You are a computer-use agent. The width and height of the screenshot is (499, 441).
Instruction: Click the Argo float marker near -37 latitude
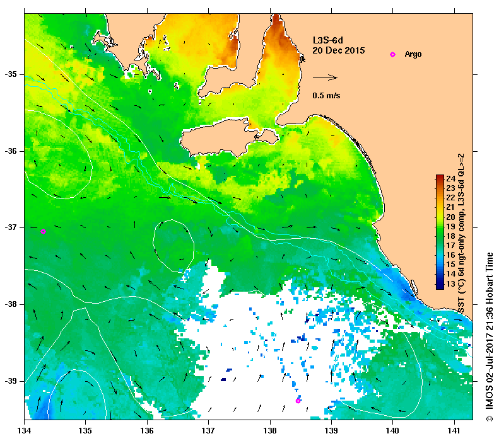tap(44, 232)
